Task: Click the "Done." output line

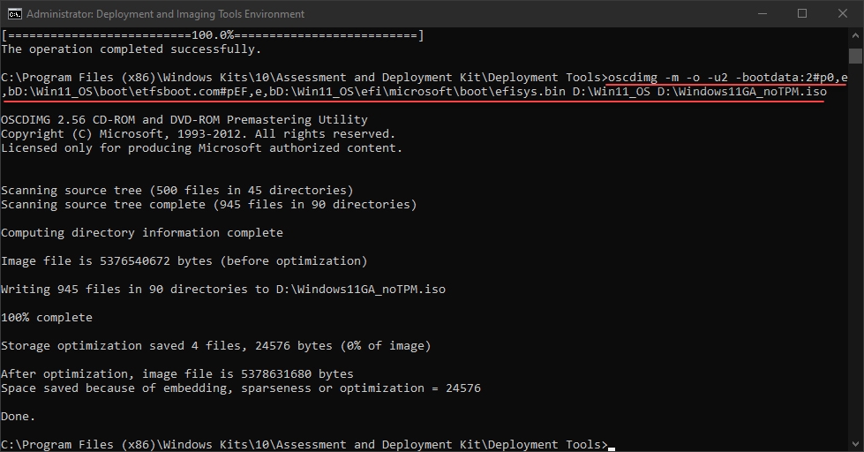Action: point(19,417)
